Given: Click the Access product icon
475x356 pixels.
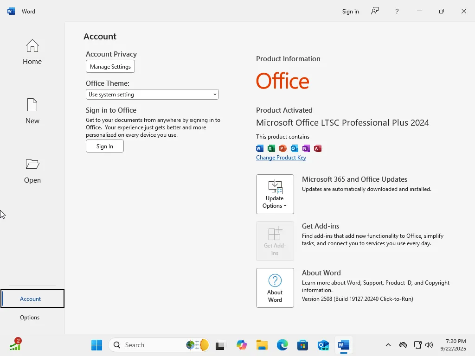Looking at the screenshot, I should point(317,148).
